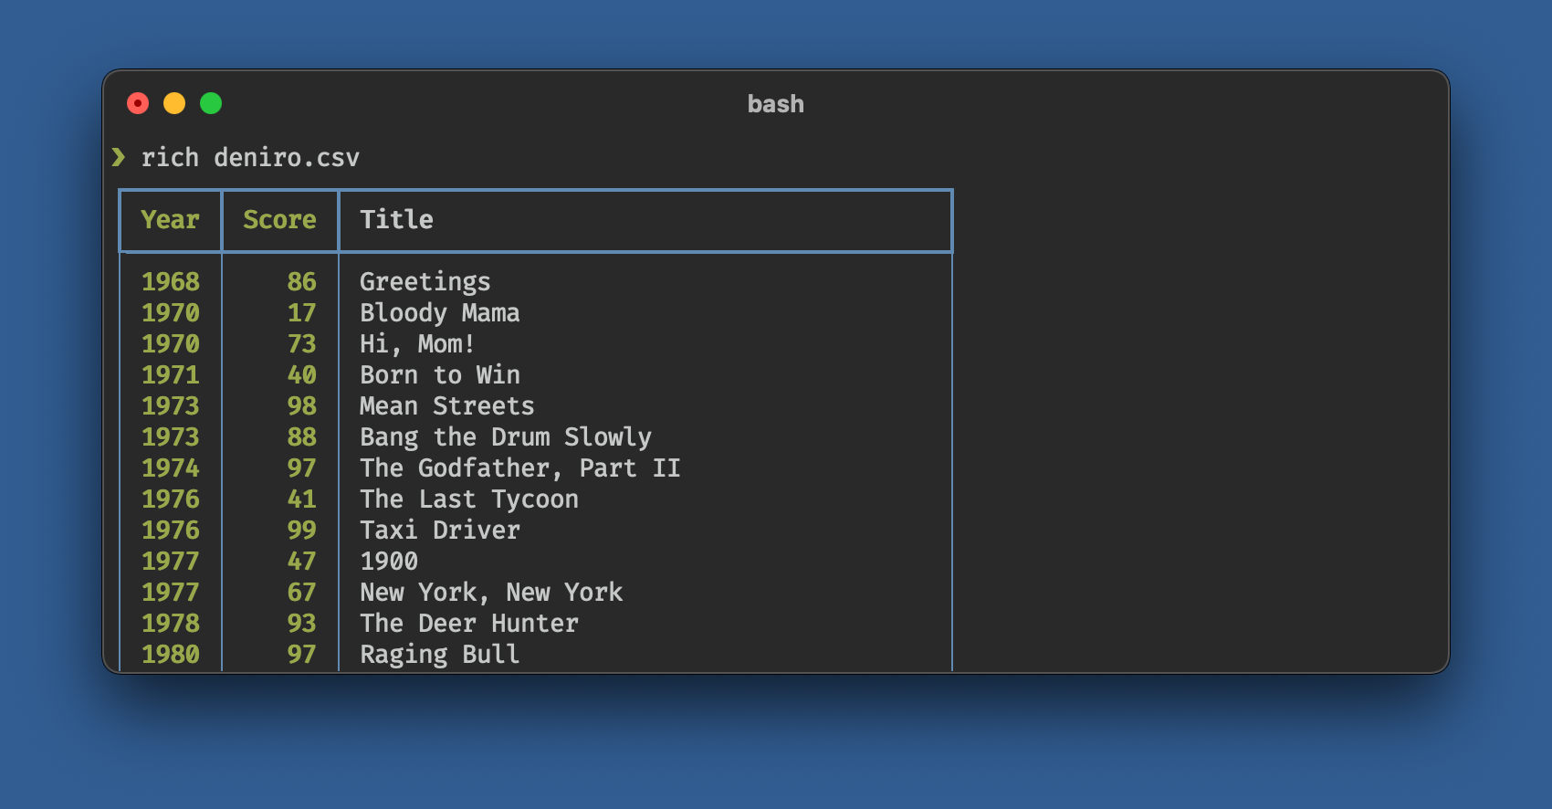Viewport: 1552px width, 809px height.
Task: Select the Taxi Driver title
Action: (440, 531)
